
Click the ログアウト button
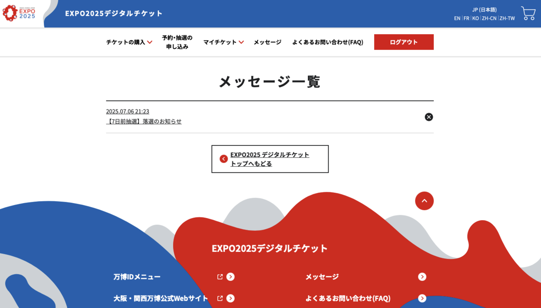click(404, 42)
